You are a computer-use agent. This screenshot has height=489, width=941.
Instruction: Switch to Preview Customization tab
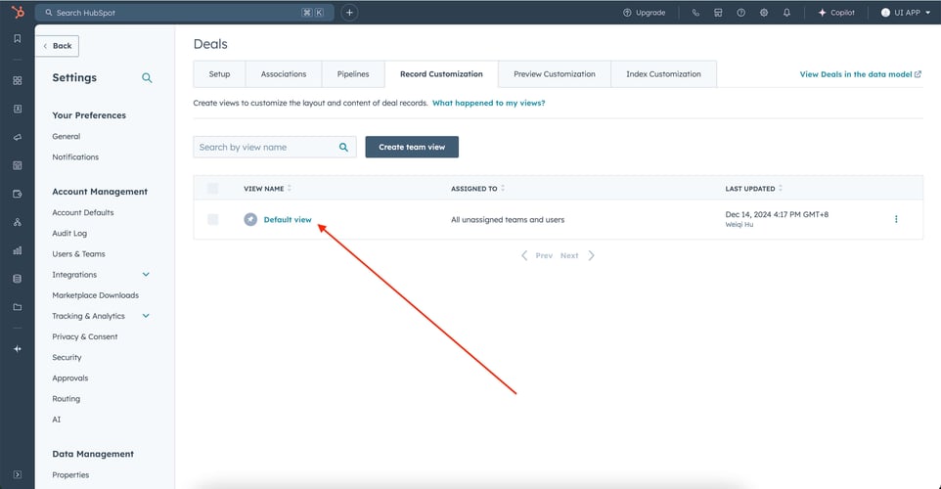click(x=555, y=73)
